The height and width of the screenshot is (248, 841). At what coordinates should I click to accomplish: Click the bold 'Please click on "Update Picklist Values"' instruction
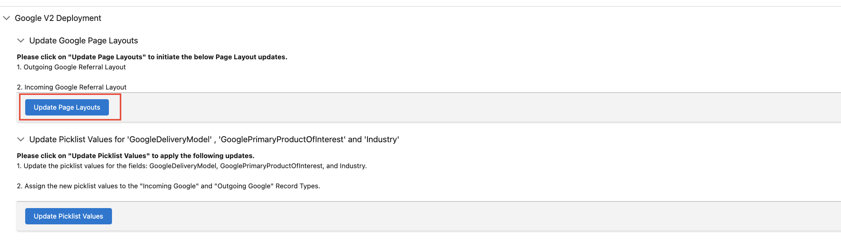136,156
